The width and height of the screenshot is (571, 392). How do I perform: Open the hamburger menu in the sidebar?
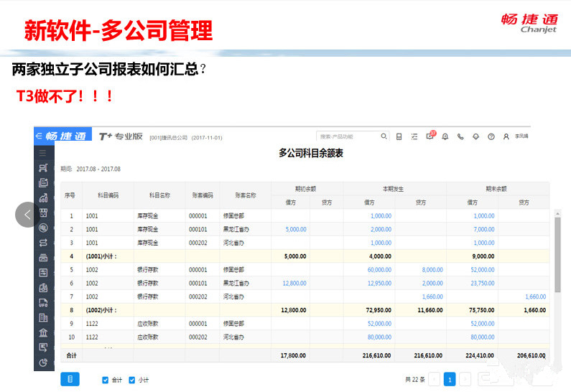pyautogui.click(x=43, y=153)
